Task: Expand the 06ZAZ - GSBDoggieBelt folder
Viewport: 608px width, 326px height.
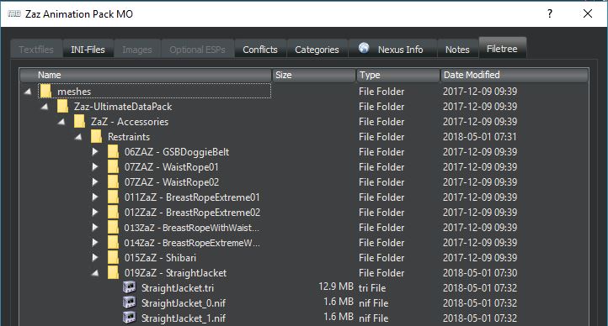Action: [x=95, y=151]
